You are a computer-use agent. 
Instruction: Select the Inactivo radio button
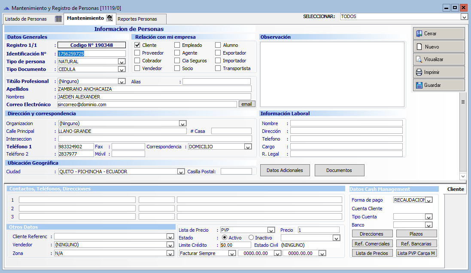click(251, 238)
